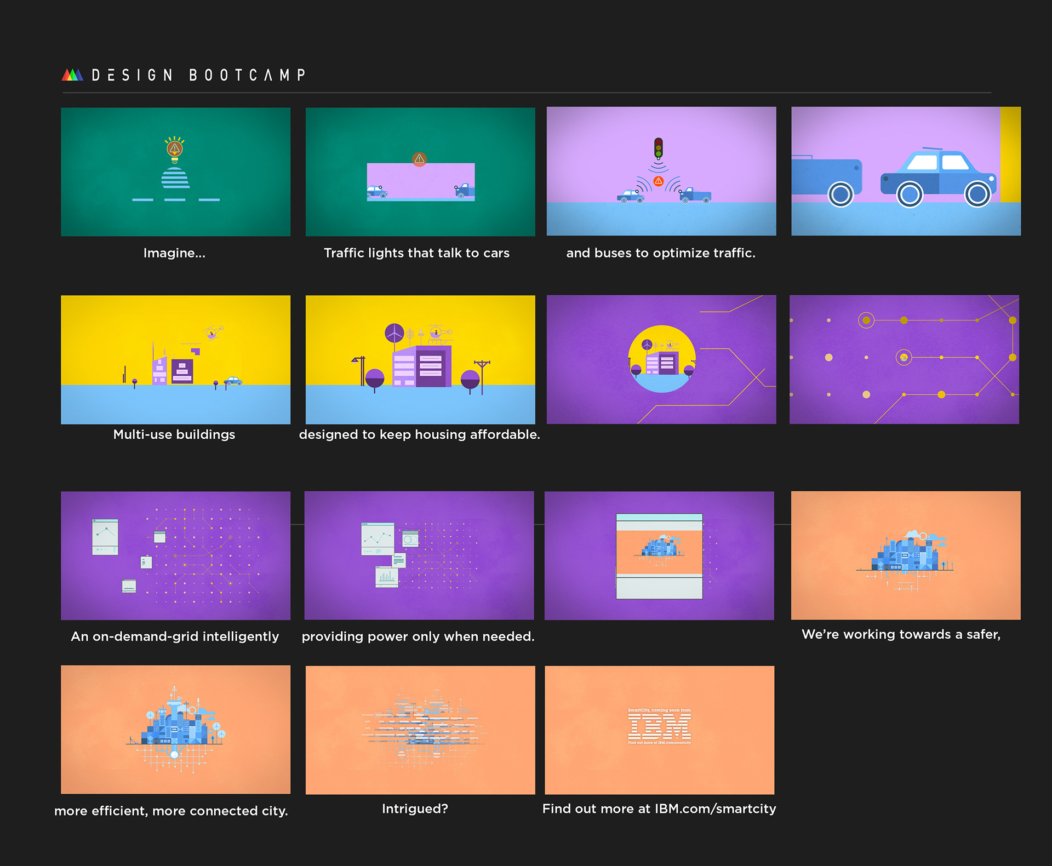The image size is (1052, 866).
Task: Click the line chart window in on-demand-grid frame
Action: (x=105, y=537)
